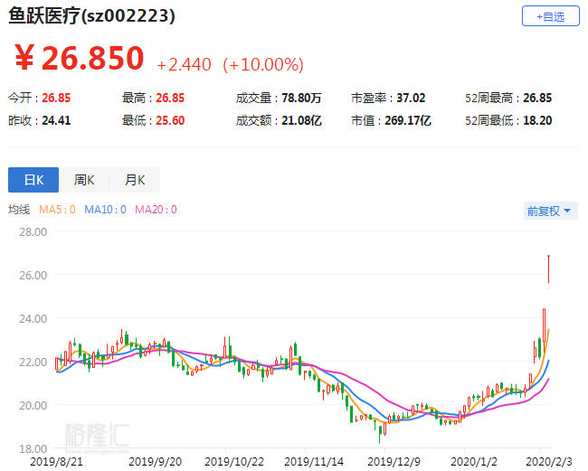
Task: Click the 20.00 y-axis label
Action: (x=33, y=405)
